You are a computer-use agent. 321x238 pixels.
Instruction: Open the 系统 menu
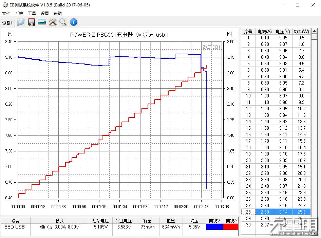(19, 14)
